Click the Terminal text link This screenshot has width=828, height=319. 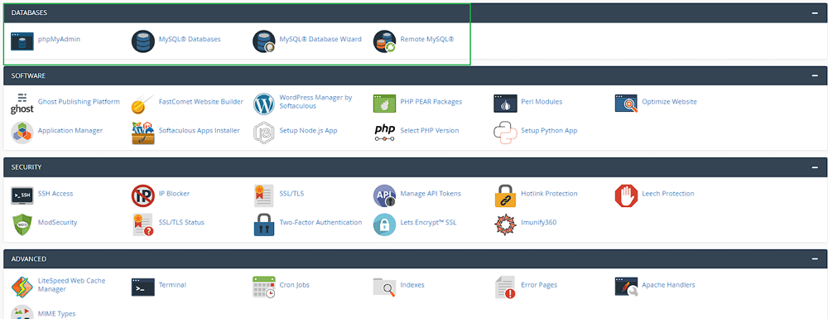point(172,285)
